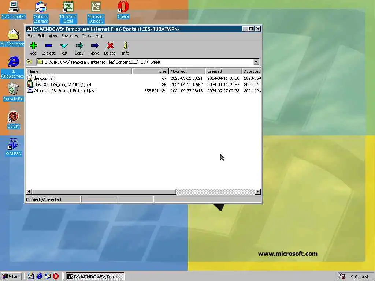Sort by the Accessed column header
The height and width of the screenshot is (281, 375).
pos(251,71)
